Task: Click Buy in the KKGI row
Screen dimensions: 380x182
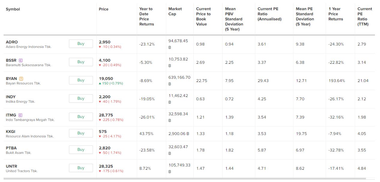Action: [x=81, y=133]
